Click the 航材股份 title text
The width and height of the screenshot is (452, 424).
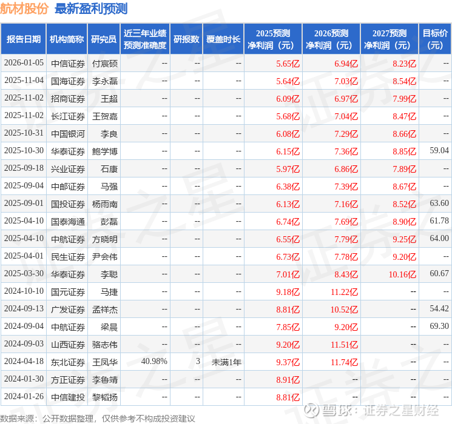(x=24, y=8)
